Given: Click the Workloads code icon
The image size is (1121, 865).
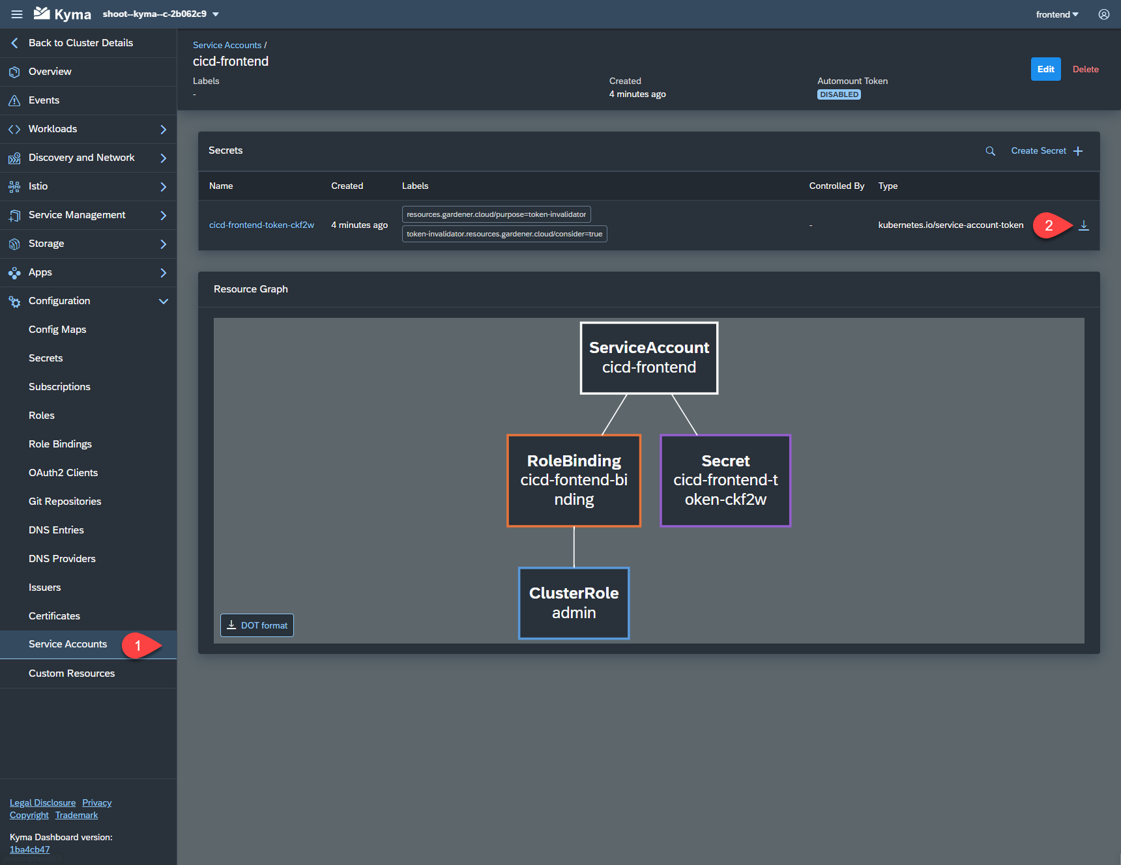Looking at the screenshot, I should point(14,129).
